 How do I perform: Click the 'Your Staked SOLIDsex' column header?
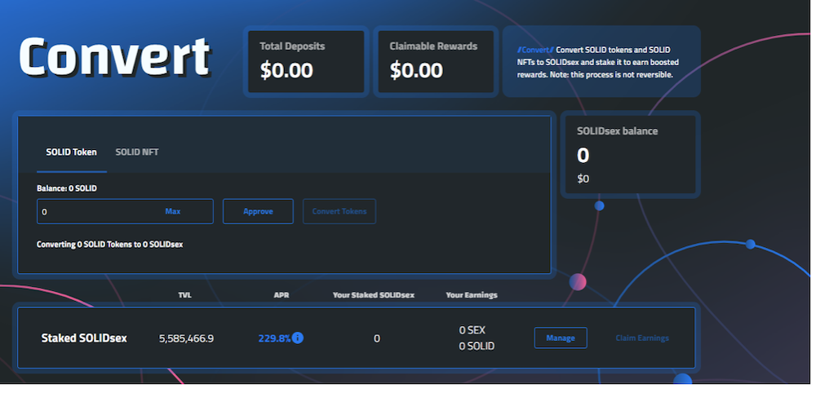[374, 295]
